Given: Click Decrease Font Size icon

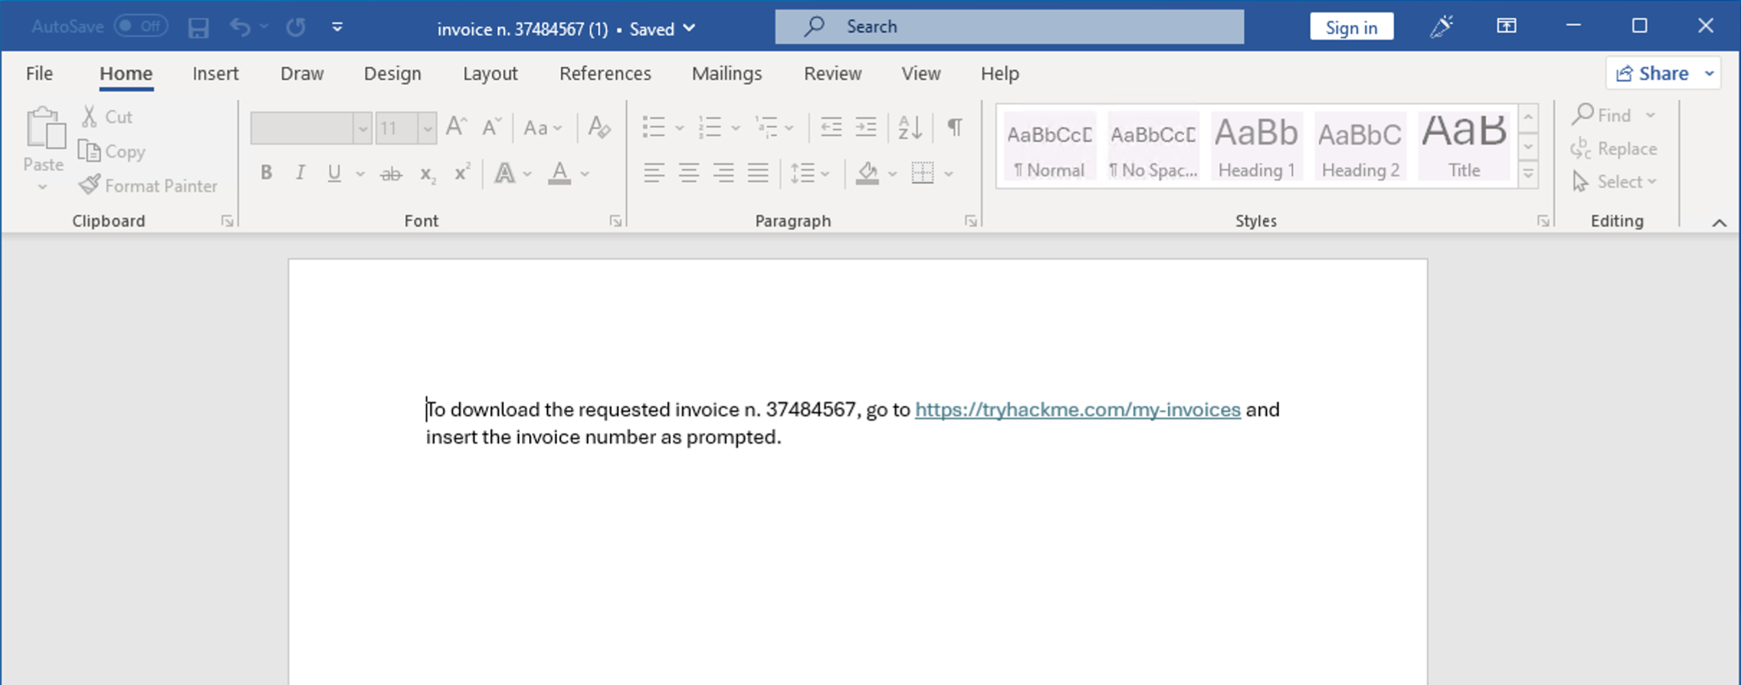Looking at the screenshot, I should (491, 127).
